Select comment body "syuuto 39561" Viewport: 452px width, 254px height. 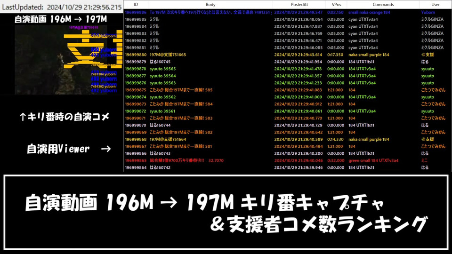[x=162, y=111]
